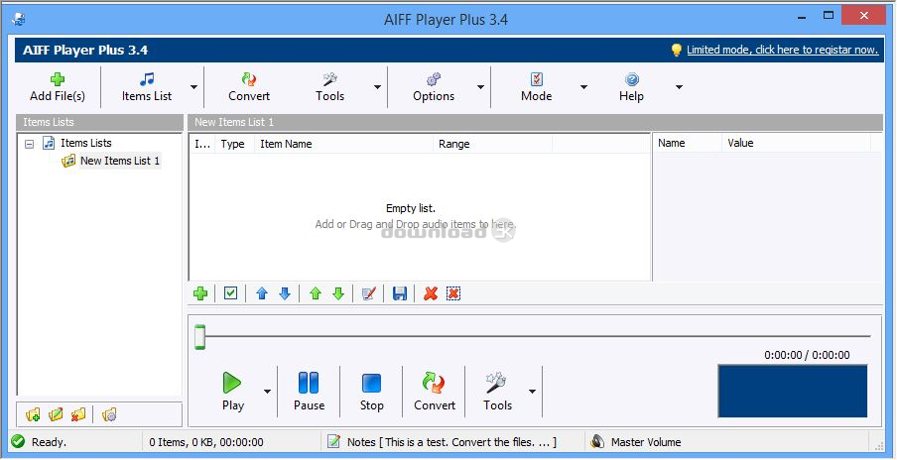Click the Type column header

pyautogui.click(x=232, y=144)
